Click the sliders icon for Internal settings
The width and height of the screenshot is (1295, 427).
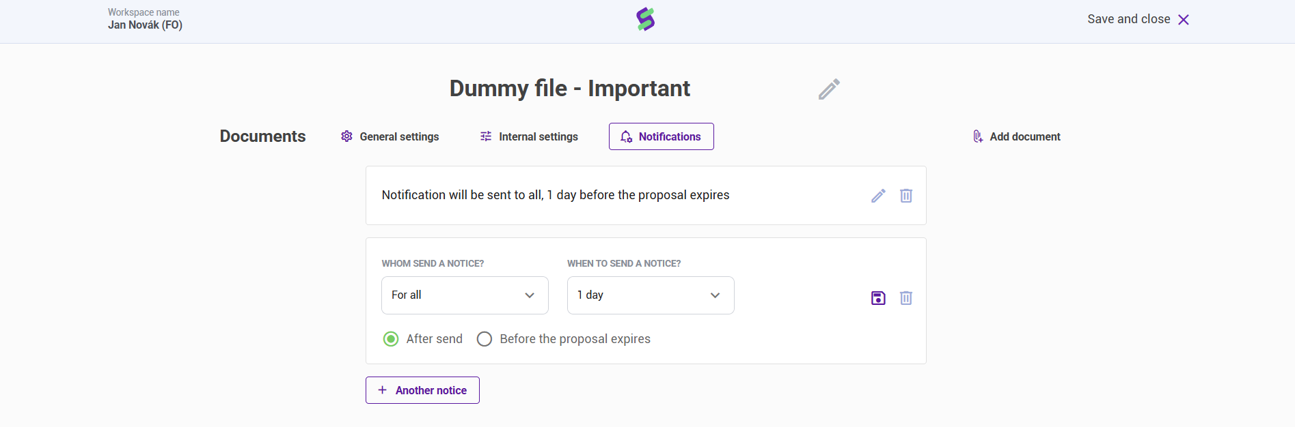tap(486, 136)
